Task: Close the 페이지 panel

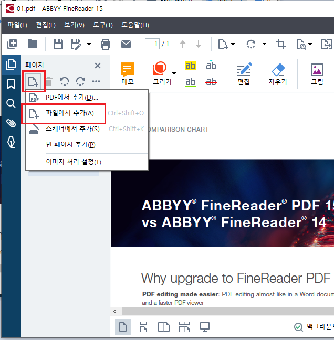Action: click(98, 66)
